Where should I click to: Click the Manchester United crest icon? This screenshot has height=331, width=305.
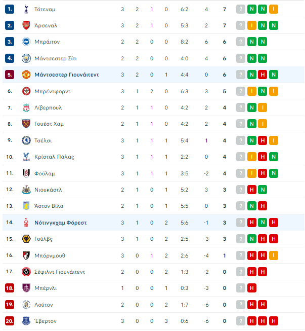tap(26, 75)
